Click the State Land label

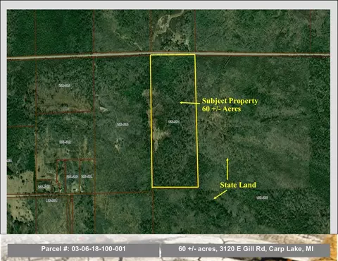coord(238,185)
